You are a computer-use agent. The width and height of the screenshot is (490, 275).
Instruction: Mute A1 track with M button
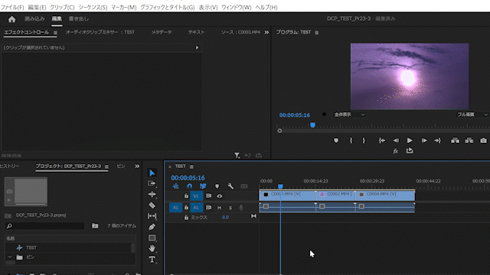220,208
